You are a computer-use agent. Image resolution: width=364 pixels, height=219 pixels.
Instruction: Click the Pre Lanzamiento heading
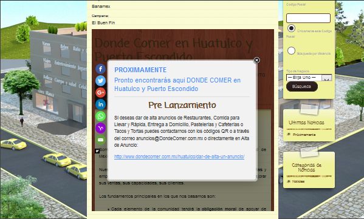[182, 105]
